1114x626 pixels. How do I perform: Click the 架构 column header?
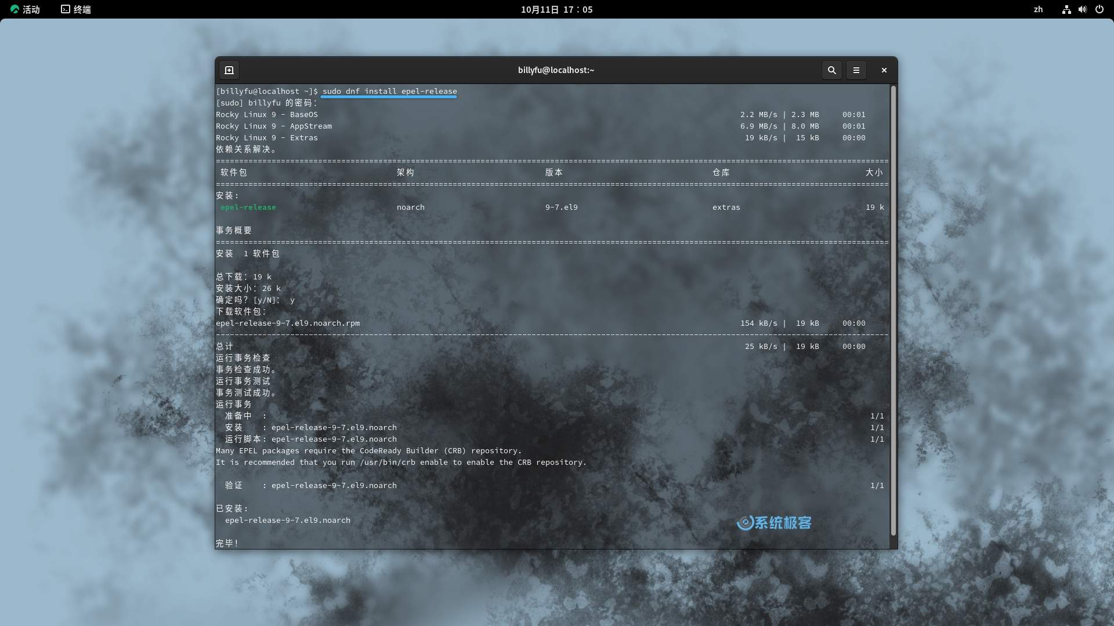(x=406, y=173)
